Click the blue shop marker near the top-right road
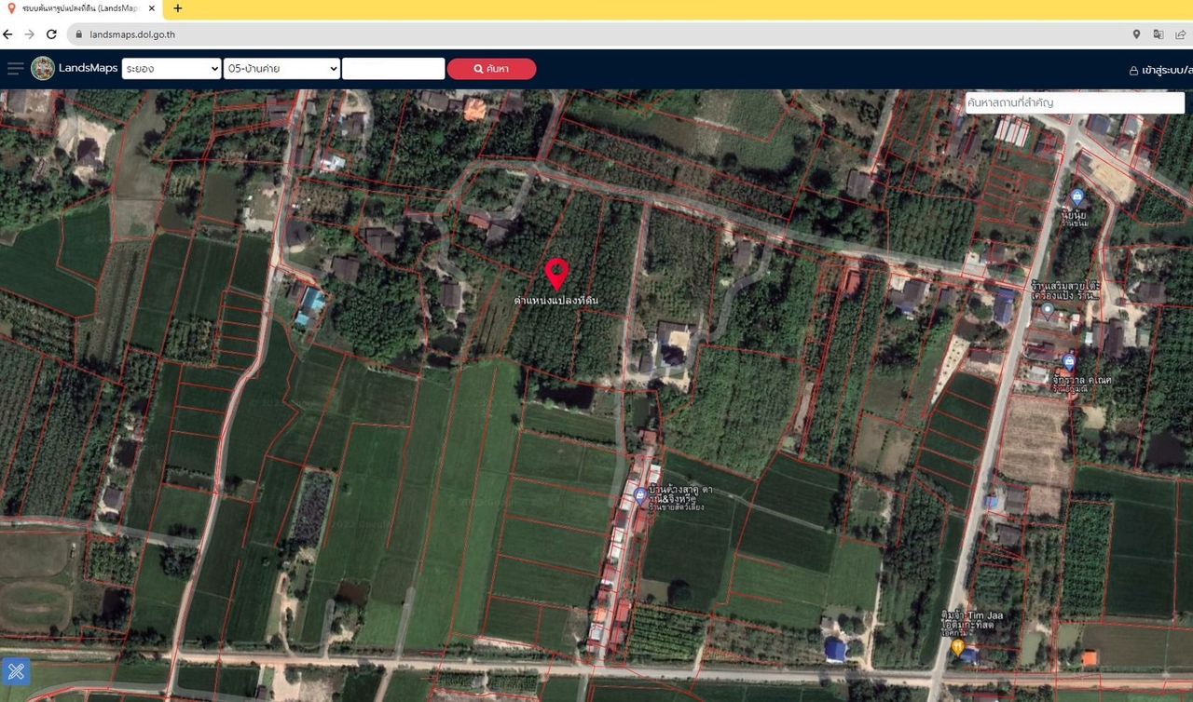The height and width of the screenshot is (702, 1193). [1076, 196]
